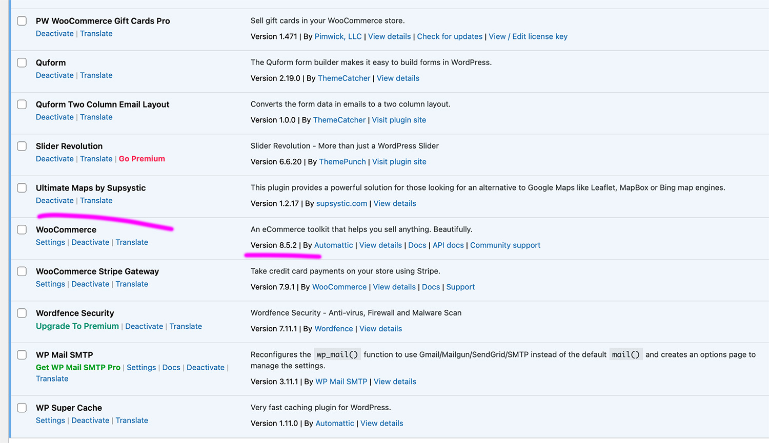Click Upgrade To Premium for Wordfence
The height and width of the screenshot is (443, 769).
[x=77, y=326]
